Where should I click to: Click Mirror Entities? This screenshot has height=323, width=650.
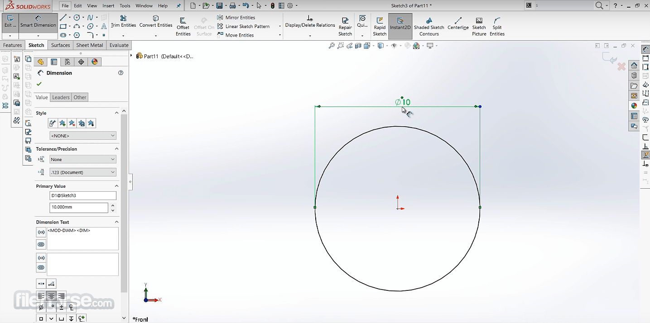point(236,18)
